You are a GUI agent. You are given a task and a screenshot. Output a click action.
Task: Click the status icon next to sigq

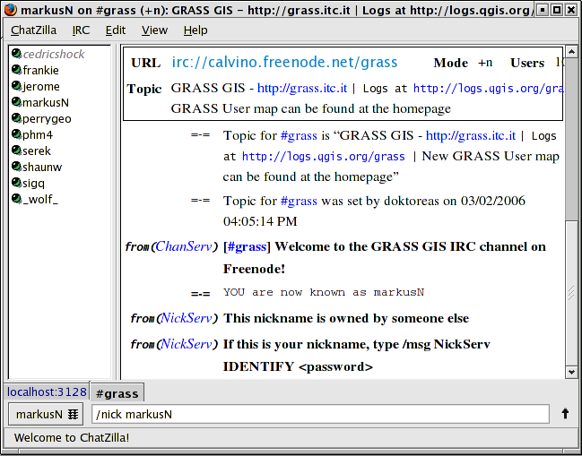(x=17, y=183)
